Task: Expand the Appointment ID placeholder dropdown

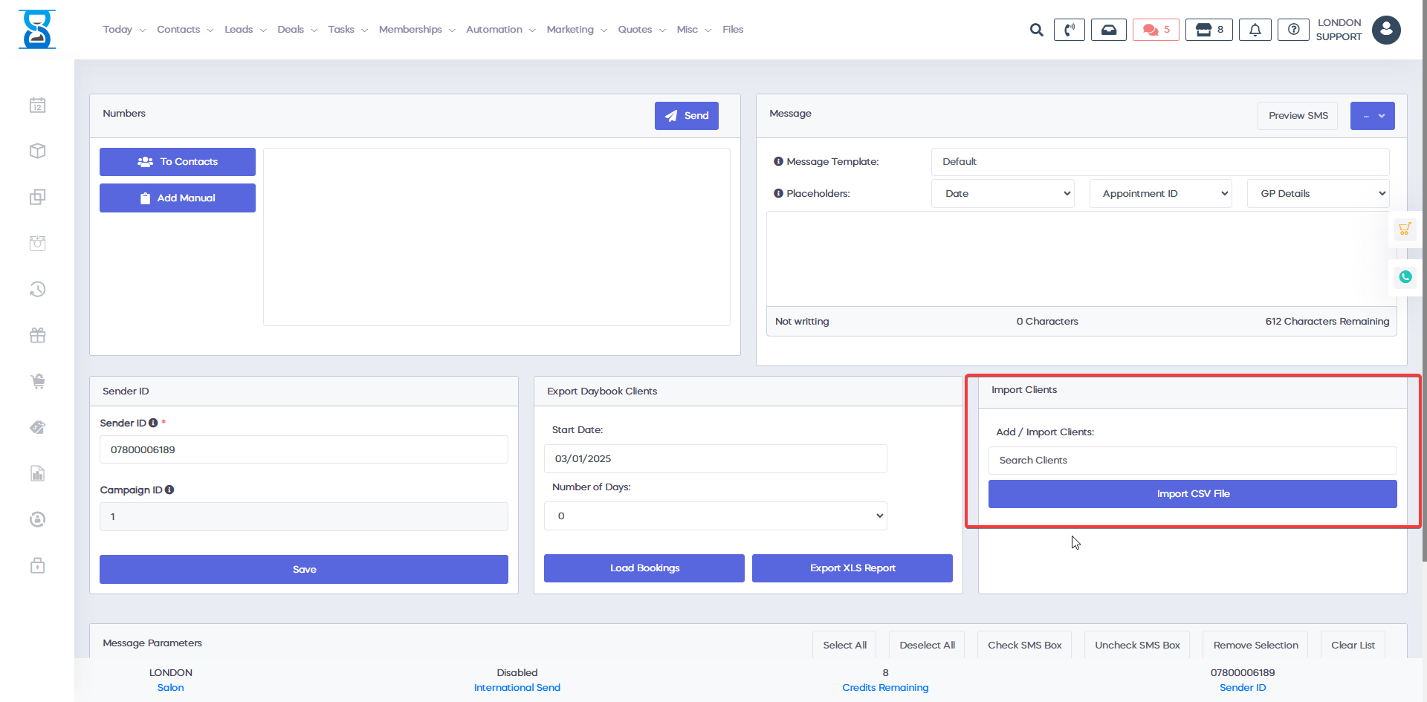Action: click(1160, 194)
